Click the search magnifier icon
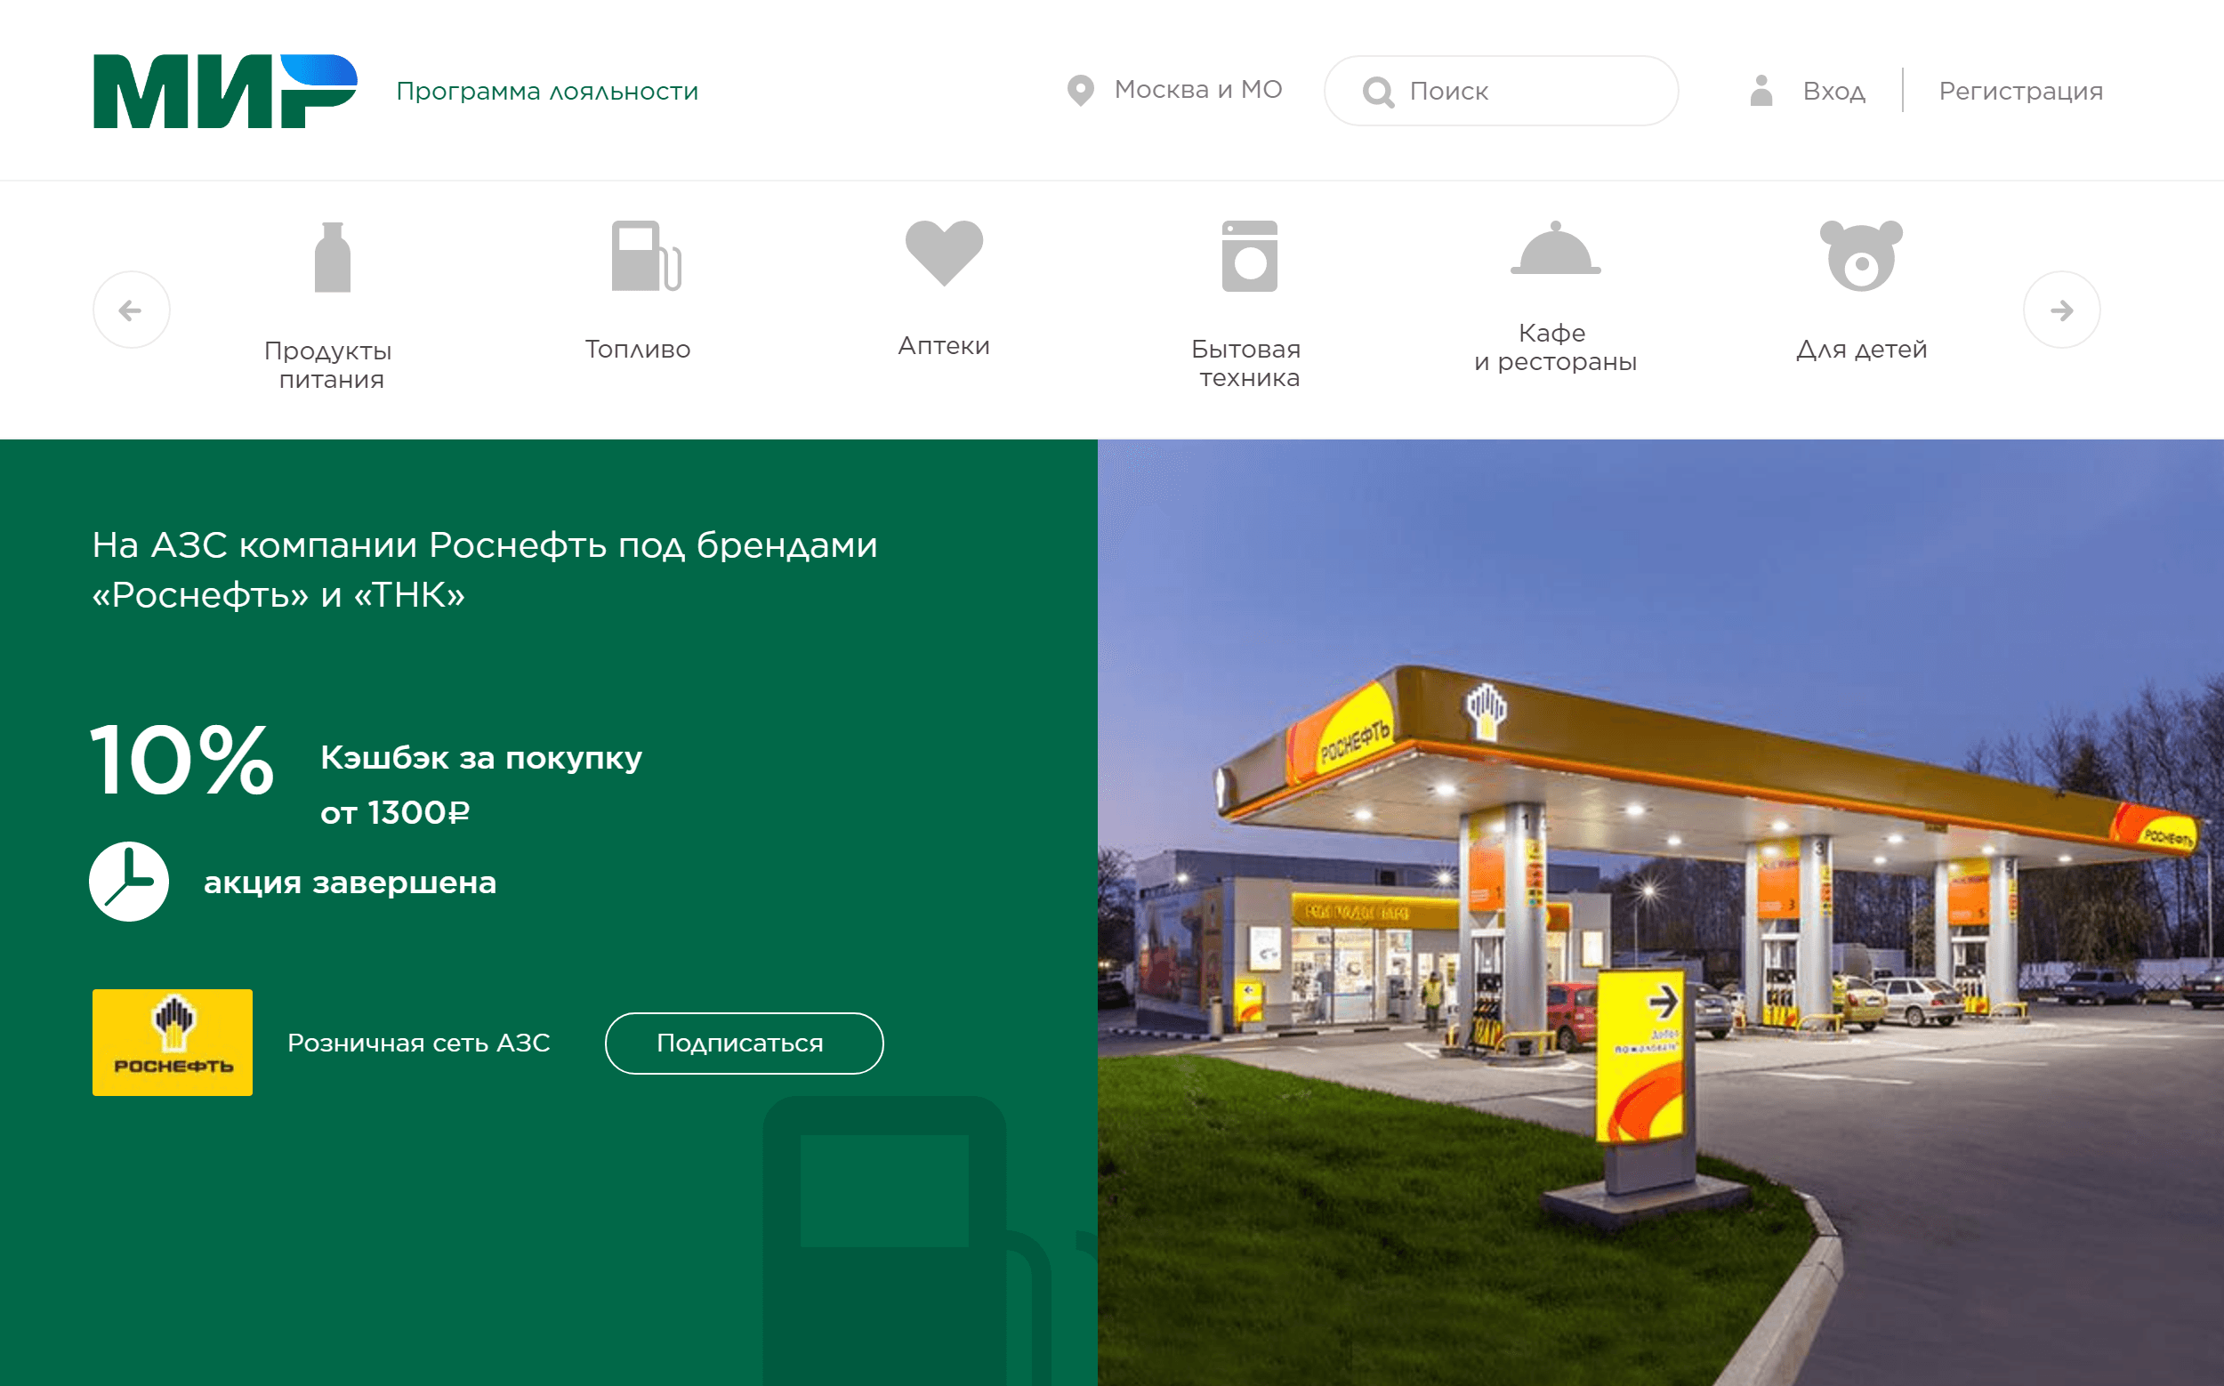 [1378, 92]
